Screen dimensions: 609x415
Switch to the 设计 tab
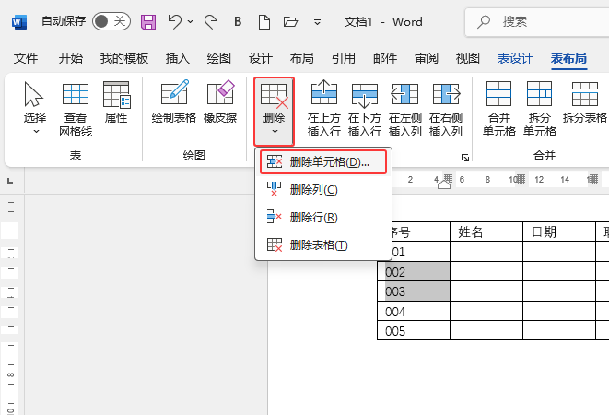[x=261, y=58]
